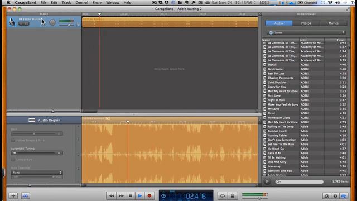The width and height of the screenshot is (357, 201).
Task: Enable Limit to Key checkbox
Action: (x=13, y=160)
